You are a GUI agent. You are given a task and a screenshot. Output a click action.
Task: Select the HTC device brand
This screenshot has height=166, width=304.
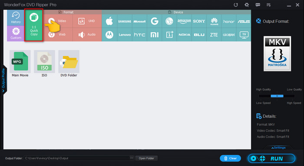click(x=139, y=35)
